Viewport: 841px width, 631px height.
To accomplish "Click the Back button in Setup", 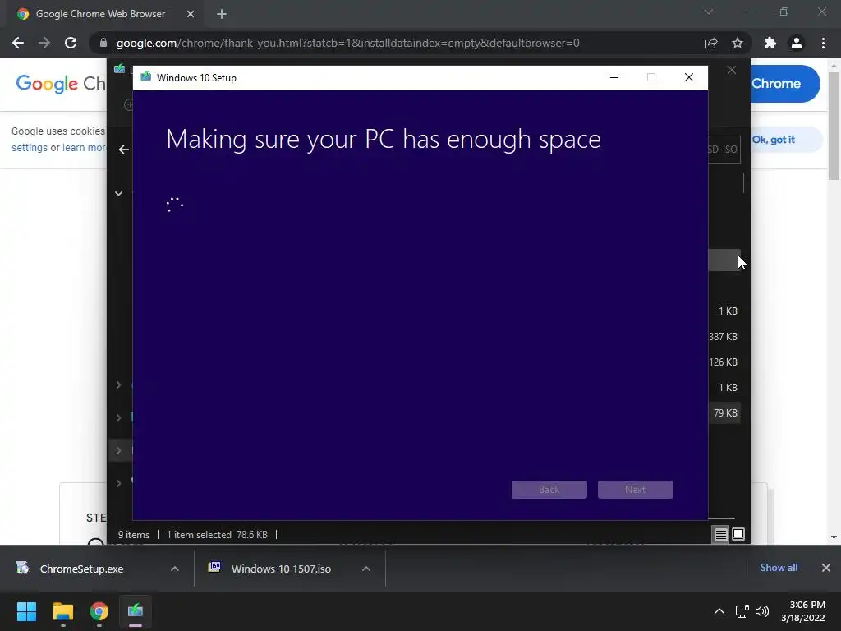I will [x=549, y=490].
